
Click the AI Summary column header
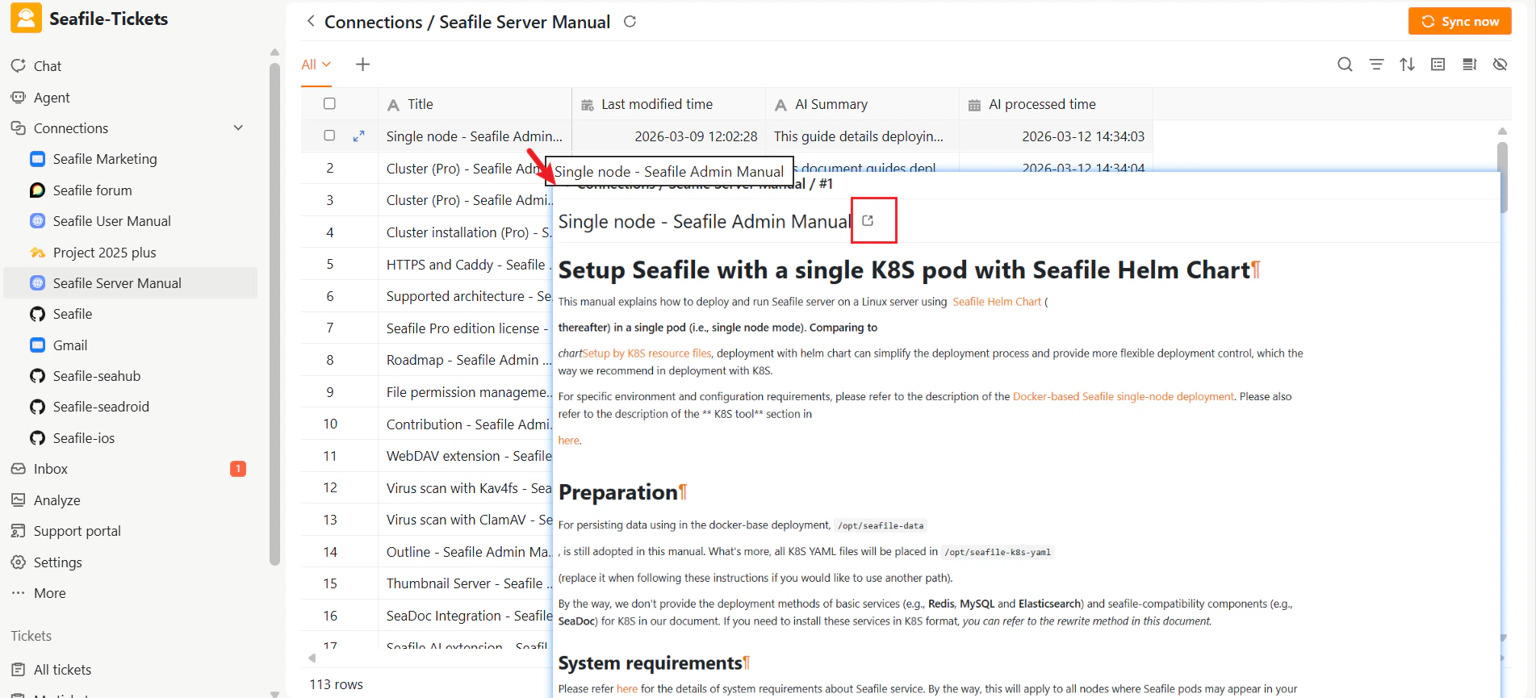click(862, 104)
